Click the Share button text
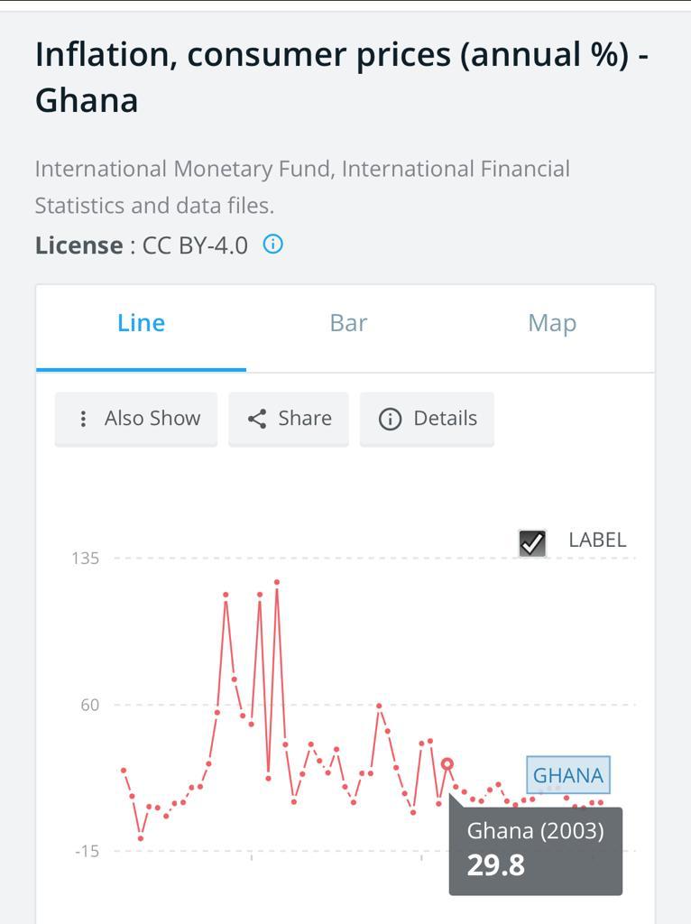Screen dimensions: 691x924 (305, 419)
